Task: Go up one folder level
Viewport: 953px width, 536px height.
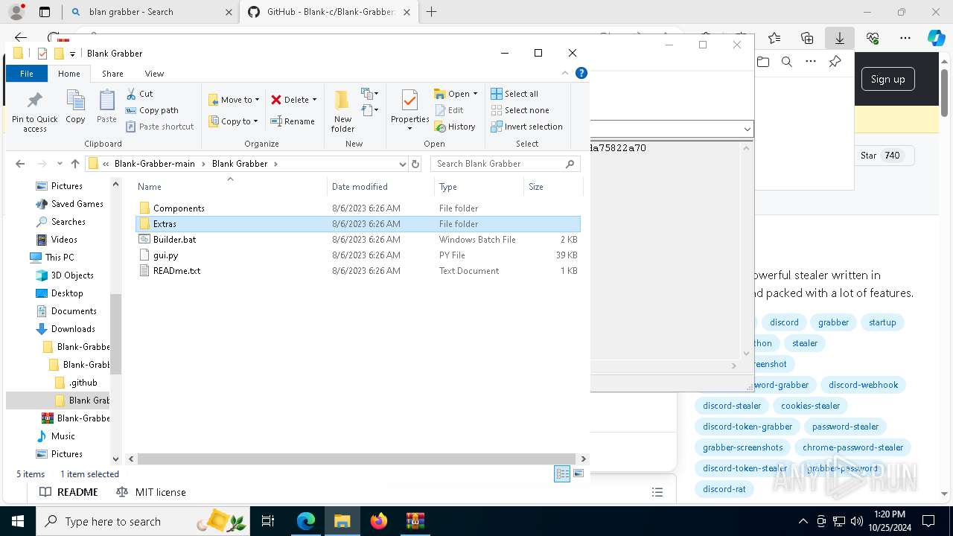Action: 75,164
